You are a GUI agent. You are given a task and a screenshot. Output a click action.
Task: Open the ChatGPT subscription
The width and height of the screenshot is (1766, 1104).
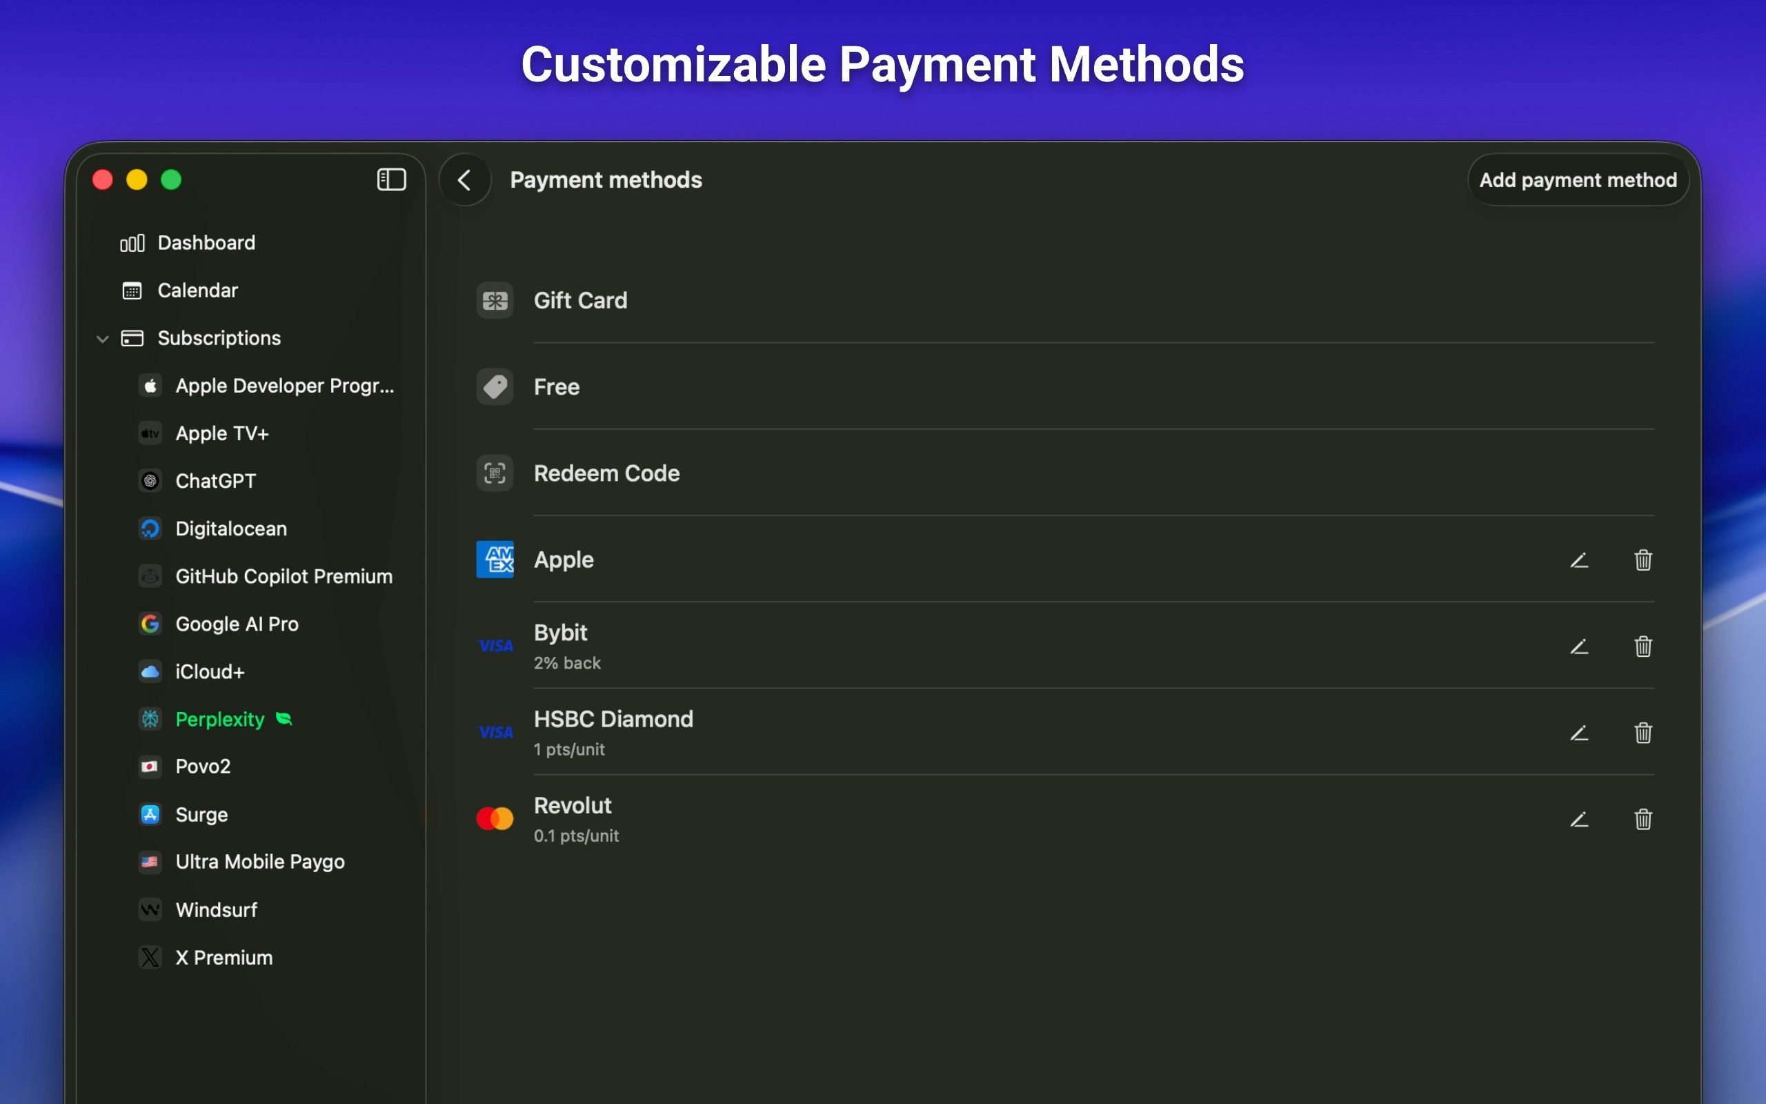pyautogui.click(x=215, y=481)
